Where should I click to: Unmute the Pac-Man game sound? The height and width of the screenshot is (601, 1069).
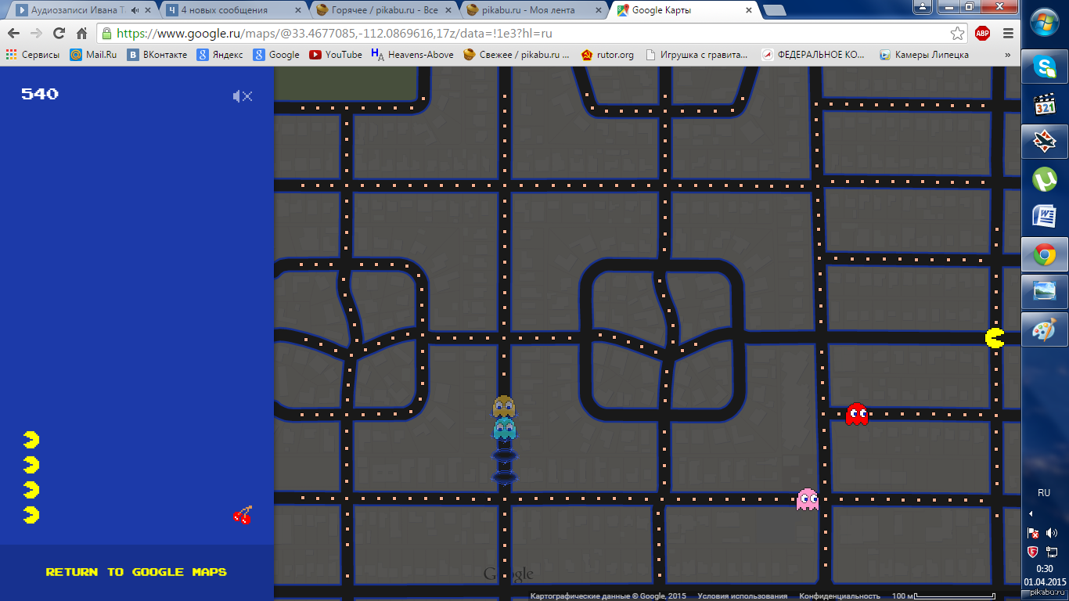click(243, 96)
